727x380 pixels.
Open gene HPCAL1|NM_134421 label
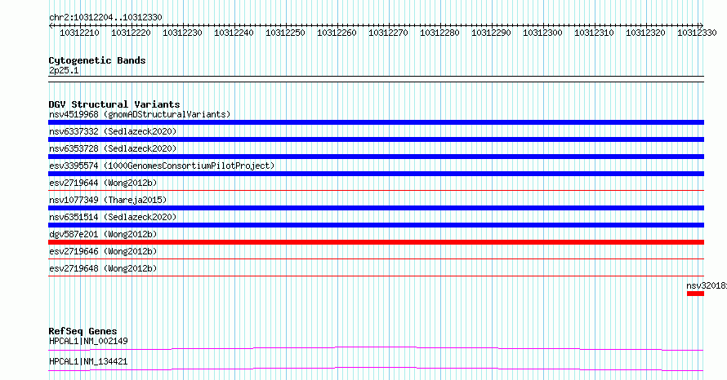88,361
